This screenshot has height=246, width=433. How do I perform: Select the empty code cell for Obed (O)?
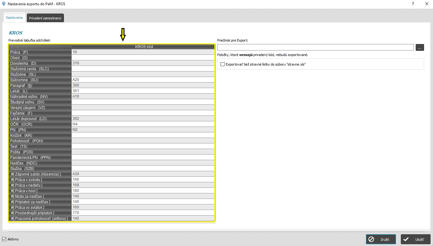click(x=143, y=58)
